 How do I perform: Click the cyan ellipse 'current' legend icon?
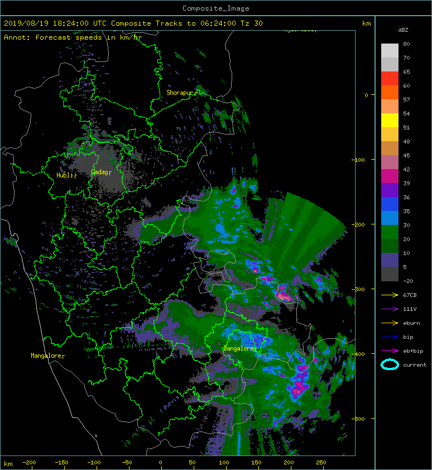pos(390,365)
